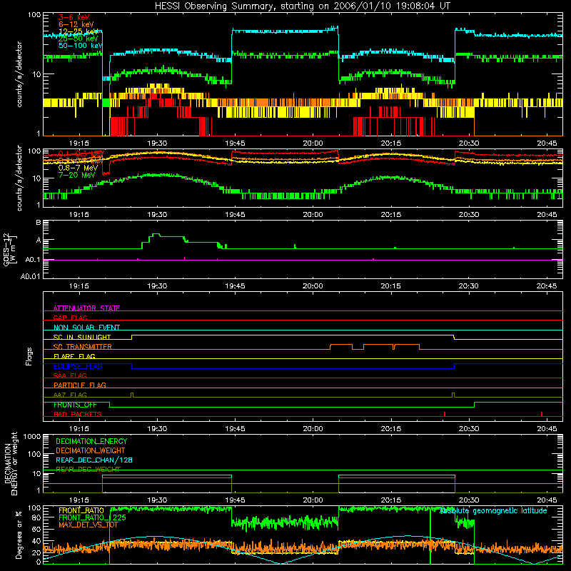571x571 pixels.
Task: Click the FLARE_FLAG label
Action: click(74, 356)
